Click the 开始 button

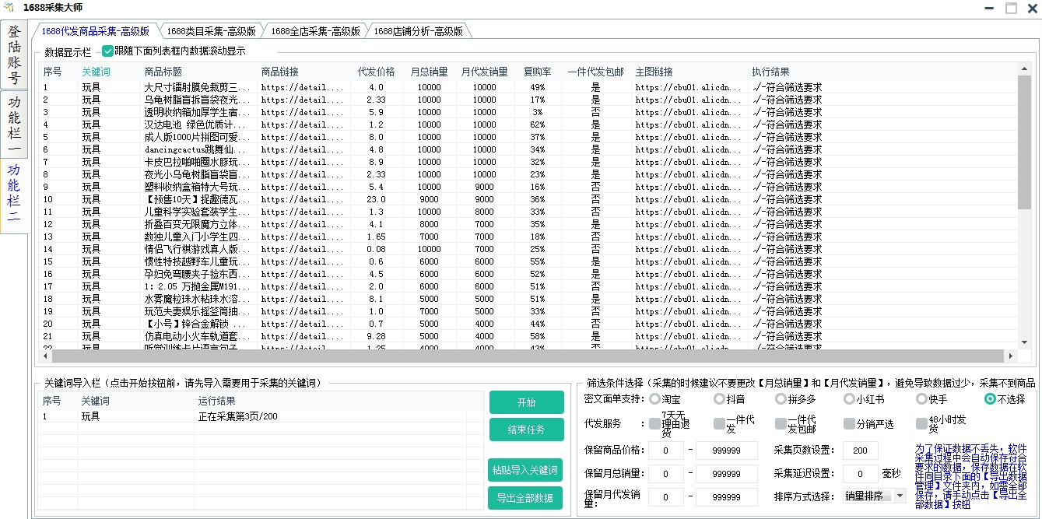pos(527,402)
